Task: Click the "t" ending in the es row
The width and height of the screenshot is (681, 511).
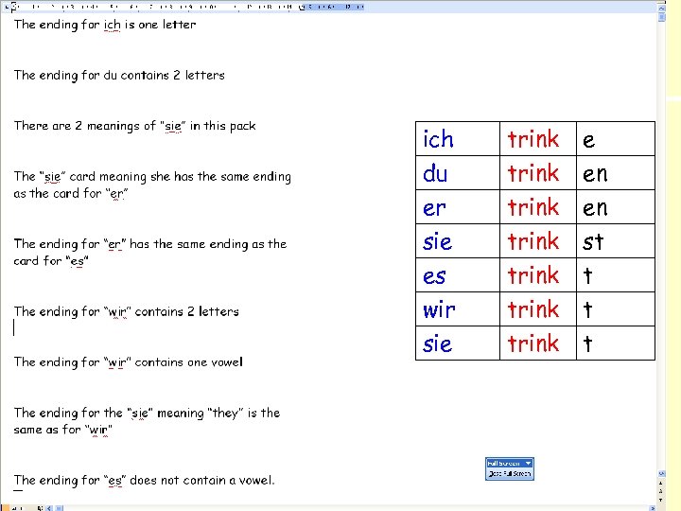Action: pyautogui.click(x=587, y=275)
